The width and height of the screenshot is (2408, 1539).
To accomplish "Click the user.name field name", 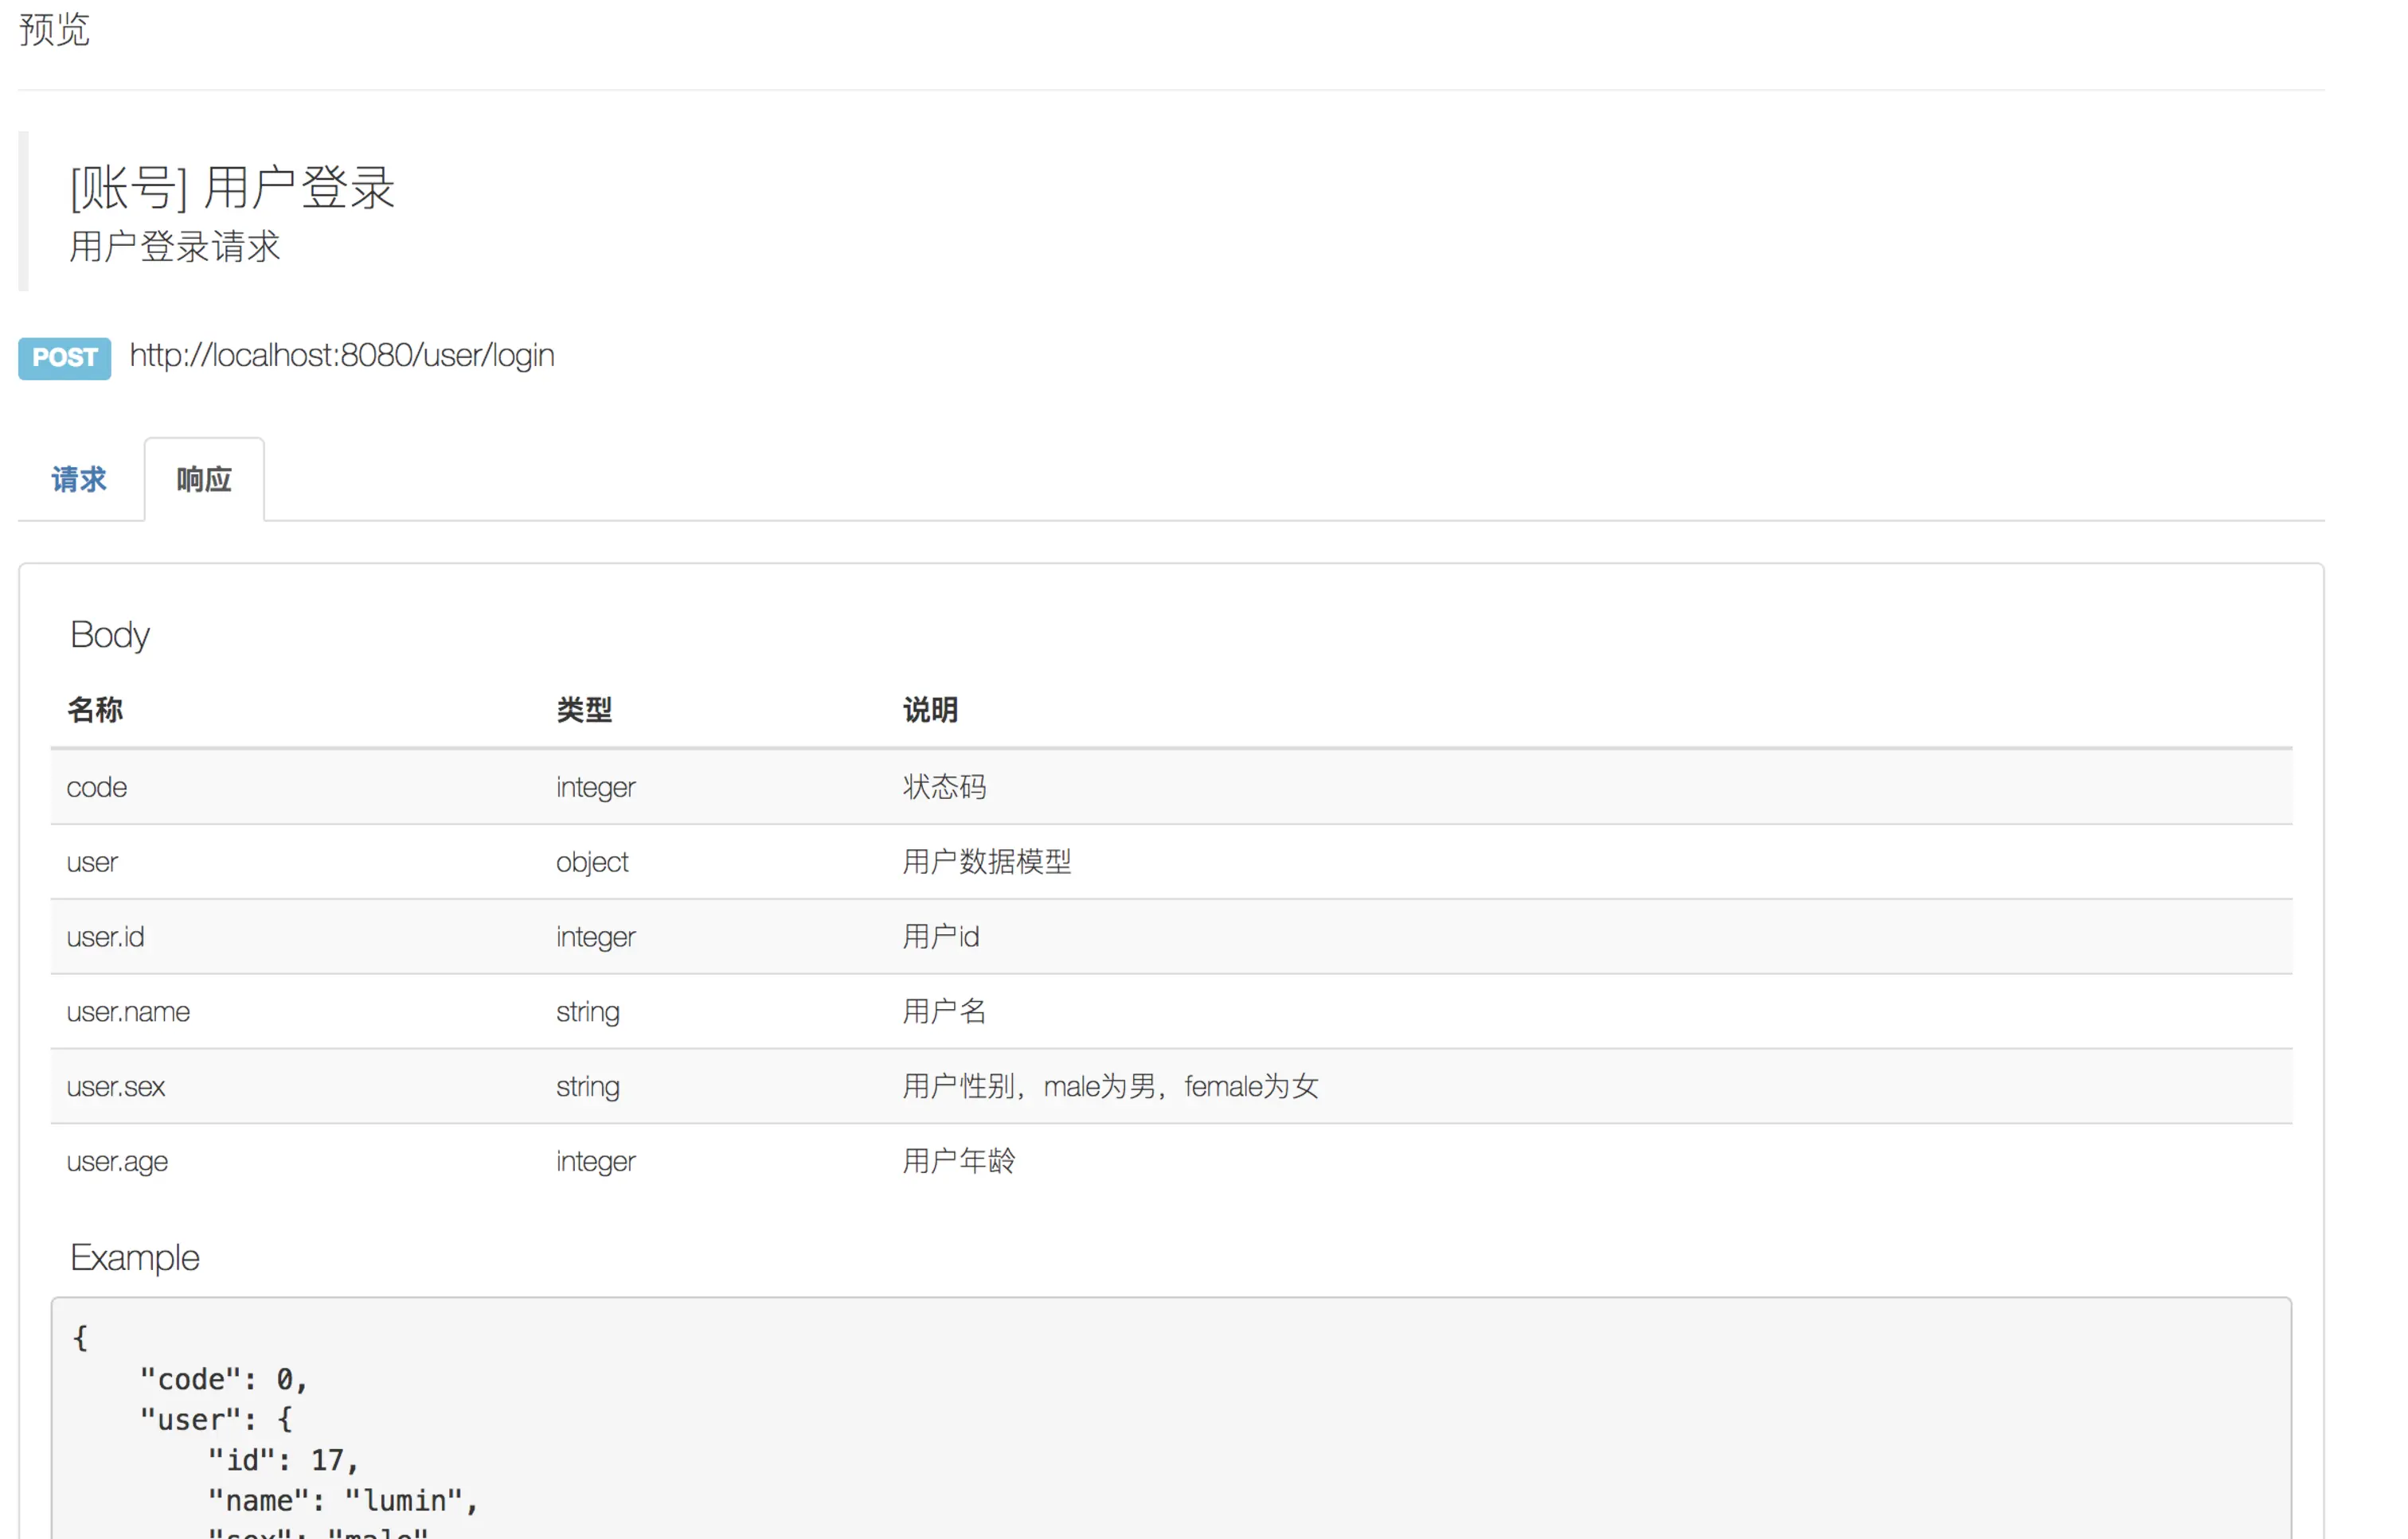I will [x=128, y=1012].
